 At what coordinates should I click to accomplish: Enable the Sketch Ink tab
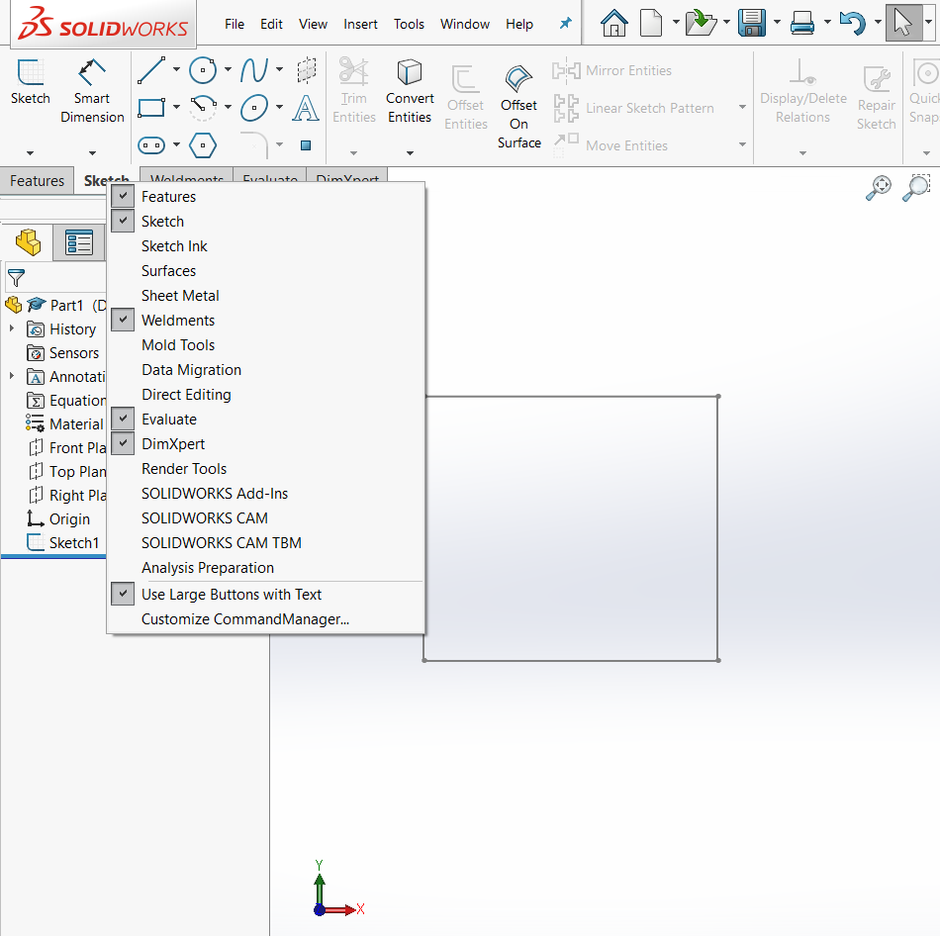click(265, 245)
